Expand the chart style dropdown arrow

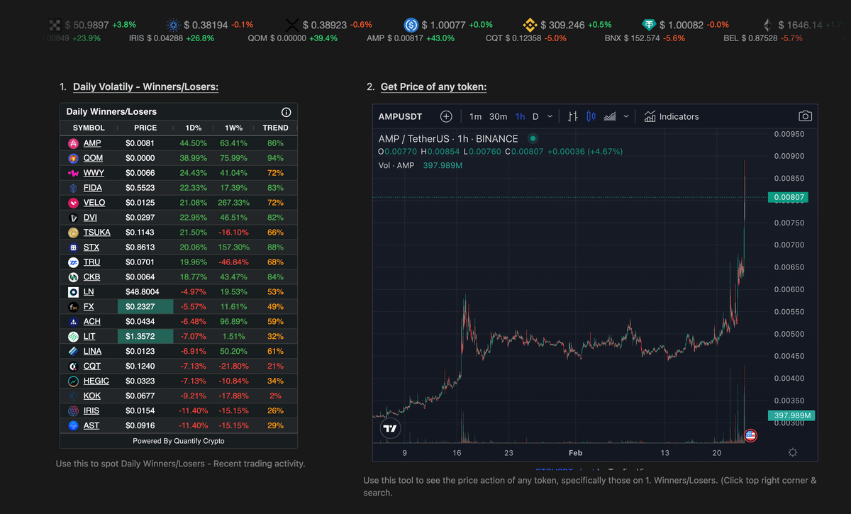click(627, 116)
